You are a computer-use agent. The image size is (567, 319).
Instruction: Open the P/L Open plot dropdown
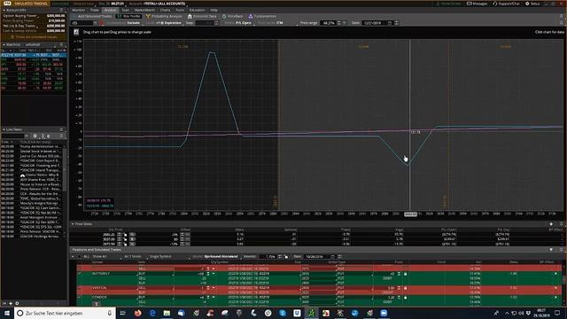pyautogui.click(x=245, y=23)
